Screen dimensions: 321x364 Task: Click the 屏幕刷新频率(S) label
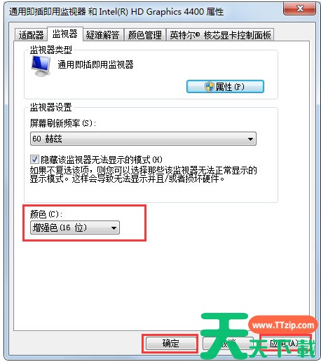coord(63,123)
